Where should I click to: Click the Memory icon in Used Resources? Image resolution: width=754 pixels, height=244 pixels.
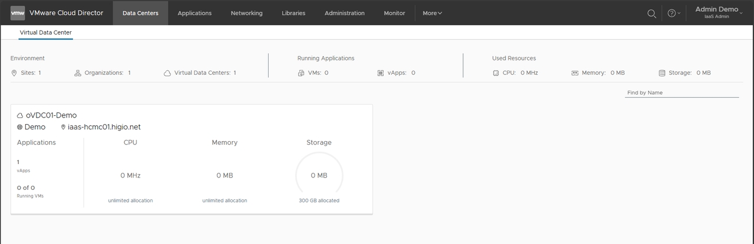tap(575, 73)
